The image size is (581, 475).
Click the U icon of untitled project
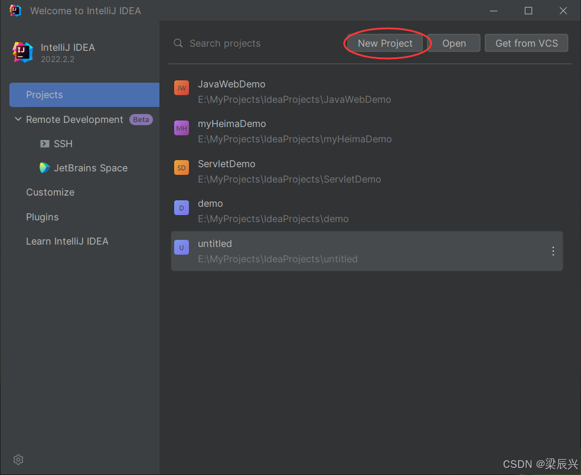click(182, 248)
